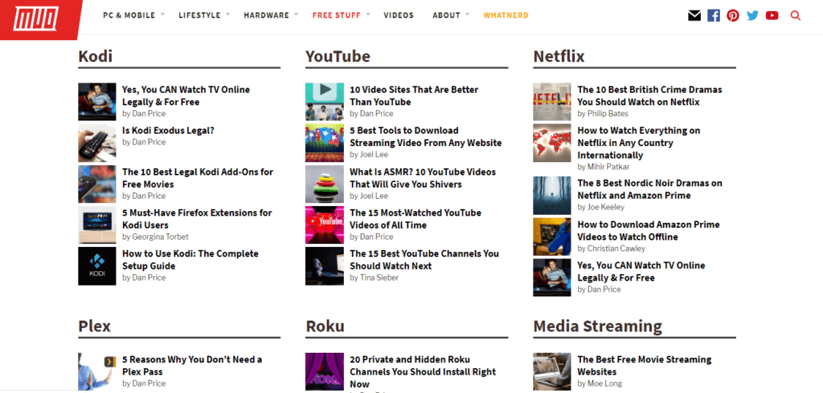Click the 'Is Kodi Exodus Legal?' remote thumbnail
823x393 pixels.
coord(97,143)
